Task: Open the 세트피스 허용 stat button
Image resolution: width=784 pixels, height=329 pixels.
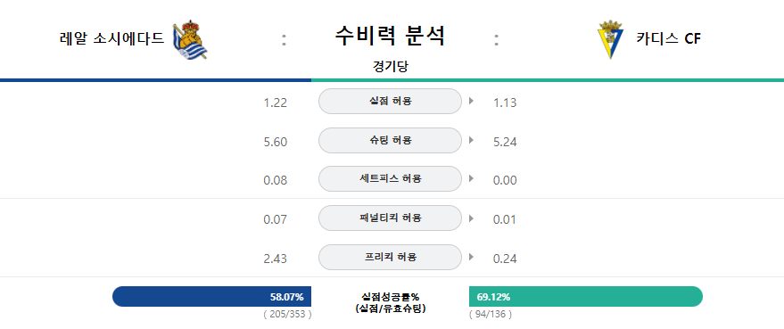Action: pos(390,179)
